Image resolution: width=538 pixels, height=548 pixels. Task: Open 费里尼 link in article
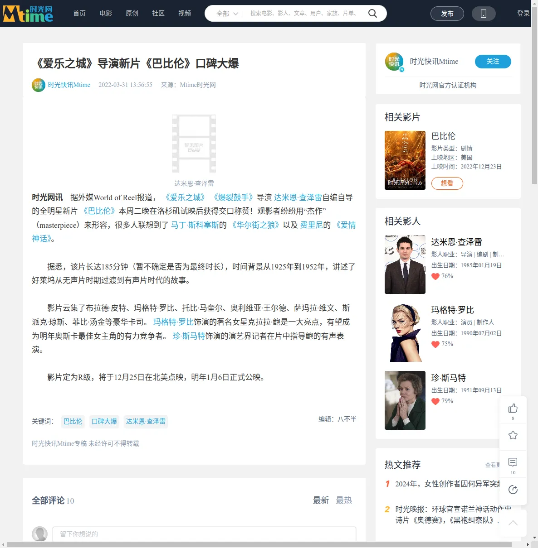pos(311,225)
